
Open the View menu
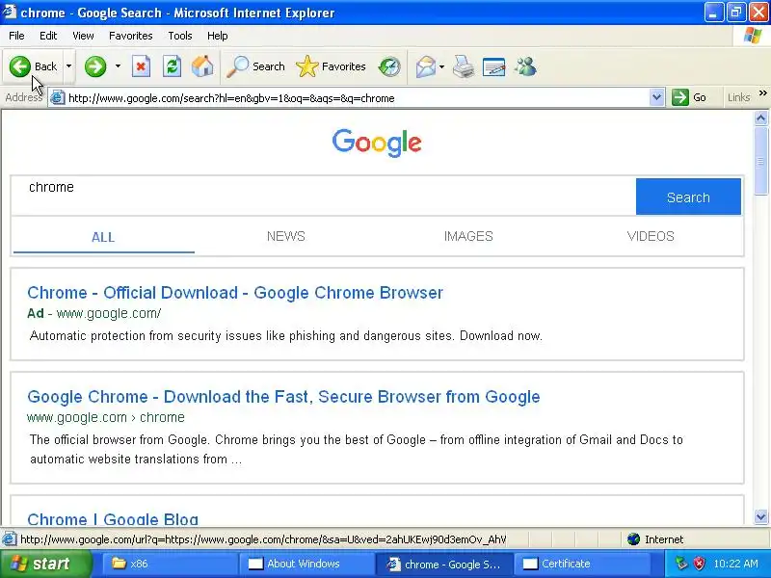point(83,36)
